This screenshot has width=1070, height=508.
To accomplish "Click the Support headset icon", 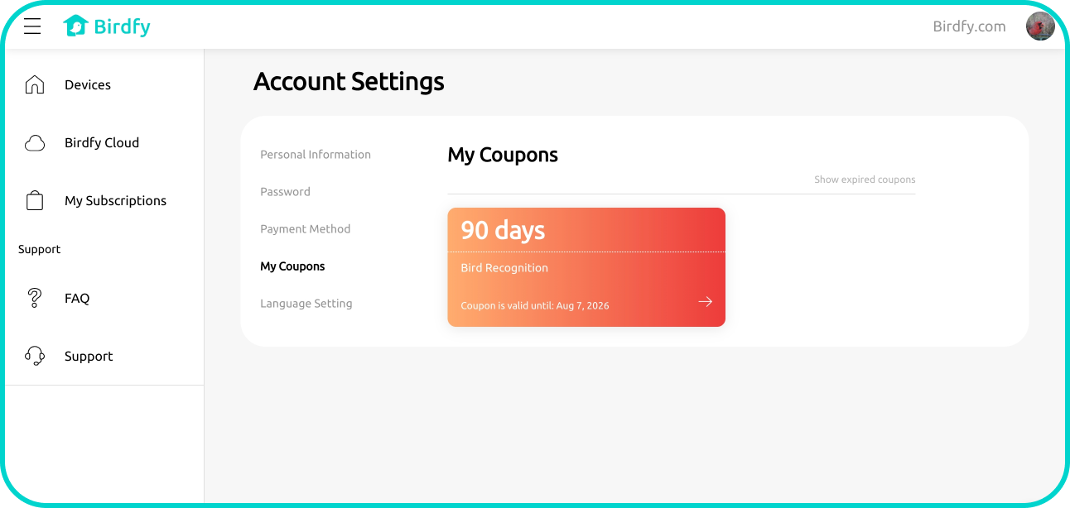I will (x=35, y=356).
